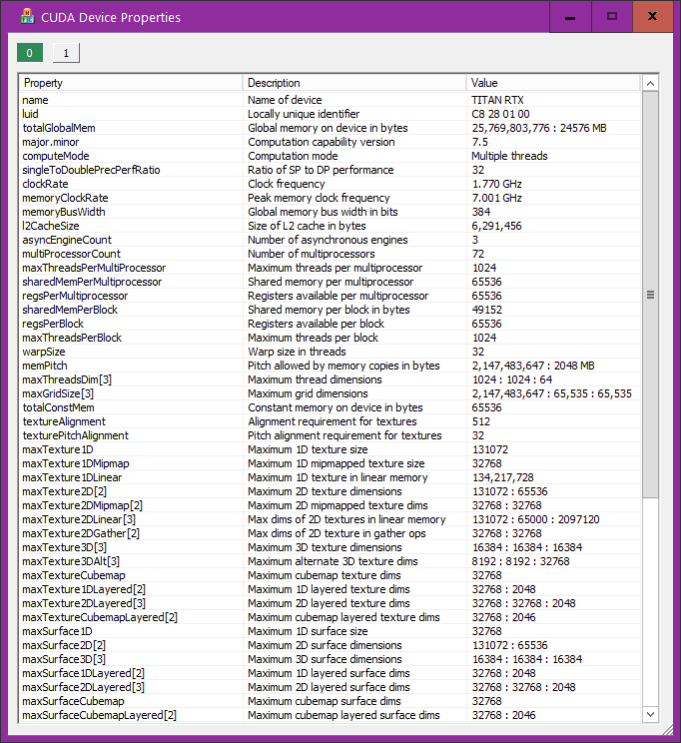Screen dimensions: 681x743
Task: Select device 0 button
Action: pyautogui.click(x=30, y=53)
